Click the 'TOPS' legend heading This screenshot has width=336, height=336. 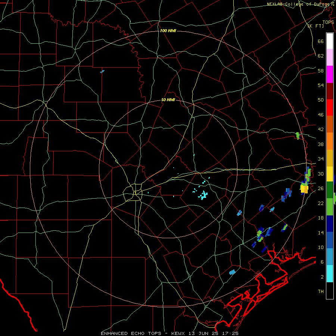pyautogui.click(x=328, y=22)
